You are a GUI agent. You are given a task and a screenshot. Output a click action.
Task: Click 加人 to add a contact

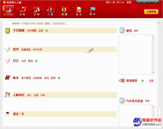point(29,95)
